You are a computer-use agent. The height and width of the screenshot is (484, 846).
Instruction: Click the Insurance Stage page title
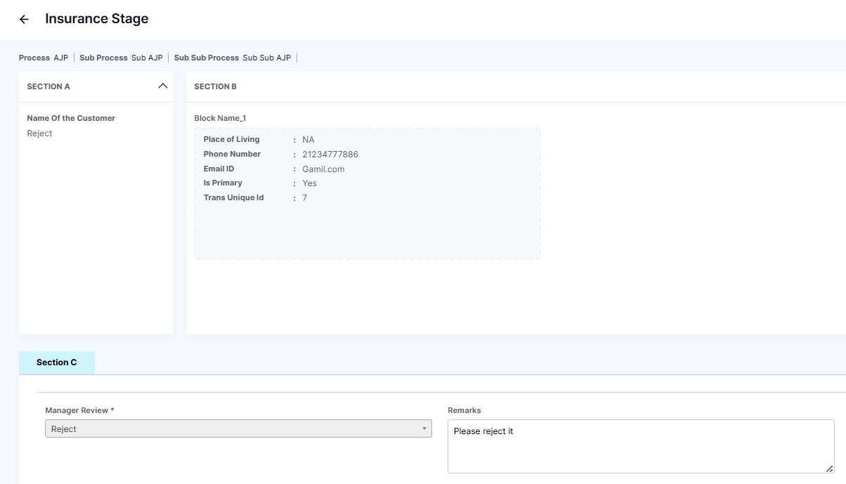tap(97, 19)
